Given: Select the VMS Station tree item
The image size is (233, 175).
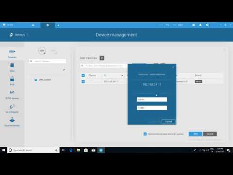Looking at the screenshot, I should coord(43,80).
